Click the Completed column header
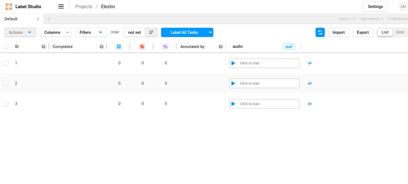The height and width of the screenshot is (184, 408). click(62, 47)
